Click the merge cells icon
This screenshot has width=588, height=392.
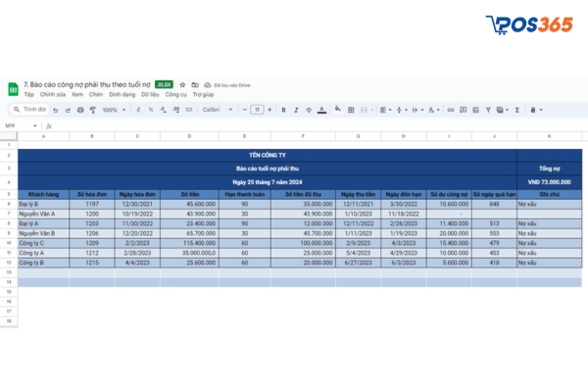click(364, 110)
